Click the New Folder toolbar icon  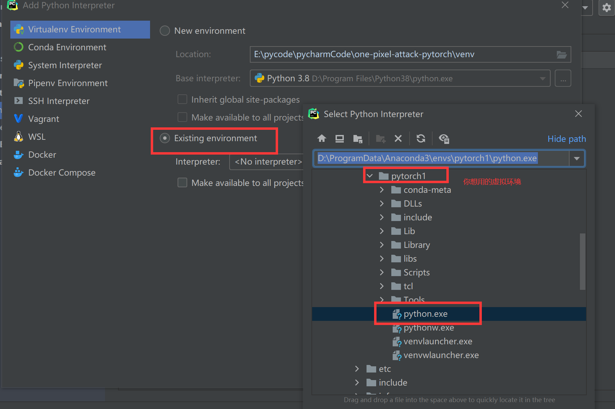pos(381,139)
